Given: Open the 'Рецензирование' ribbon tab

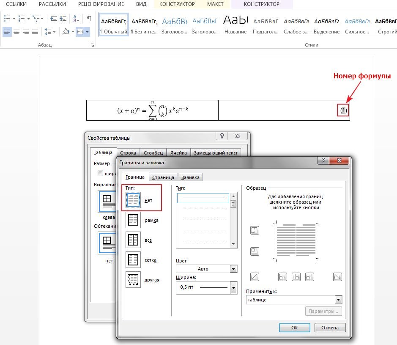Looking at the screenshot, I should 101,4.
